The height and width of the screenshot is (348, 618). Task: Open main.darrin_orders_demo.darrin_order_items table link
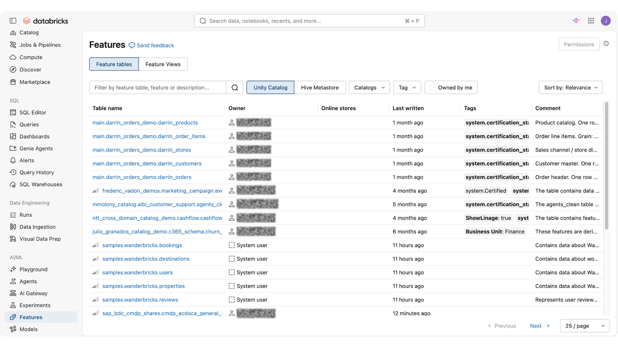(149, 136)
